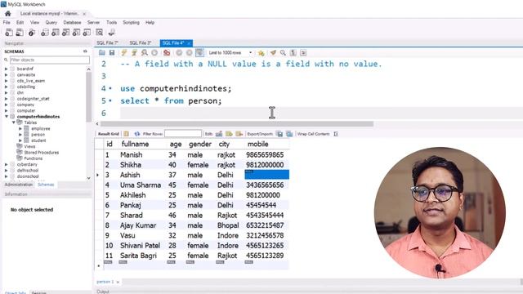Insert a new row in result grid
The height and width of the screenshot is (294, 523).
pyautogui.click(x=229, y=134)
